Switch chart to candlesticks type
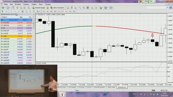173x97 pixels. [72, 8]
